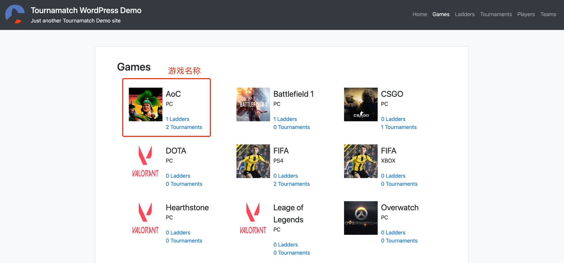
Task: Open Leage of Legends 0 Ladders link
Action: click(286, 245)
